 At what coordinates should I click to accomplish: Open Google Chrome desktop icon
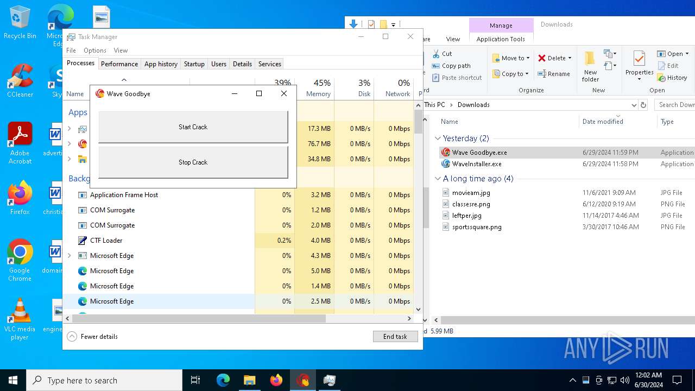coord(20,261)
